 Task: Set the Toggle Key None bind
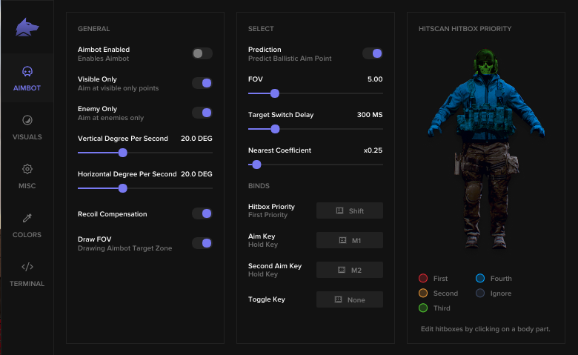[x=350, y=299]
